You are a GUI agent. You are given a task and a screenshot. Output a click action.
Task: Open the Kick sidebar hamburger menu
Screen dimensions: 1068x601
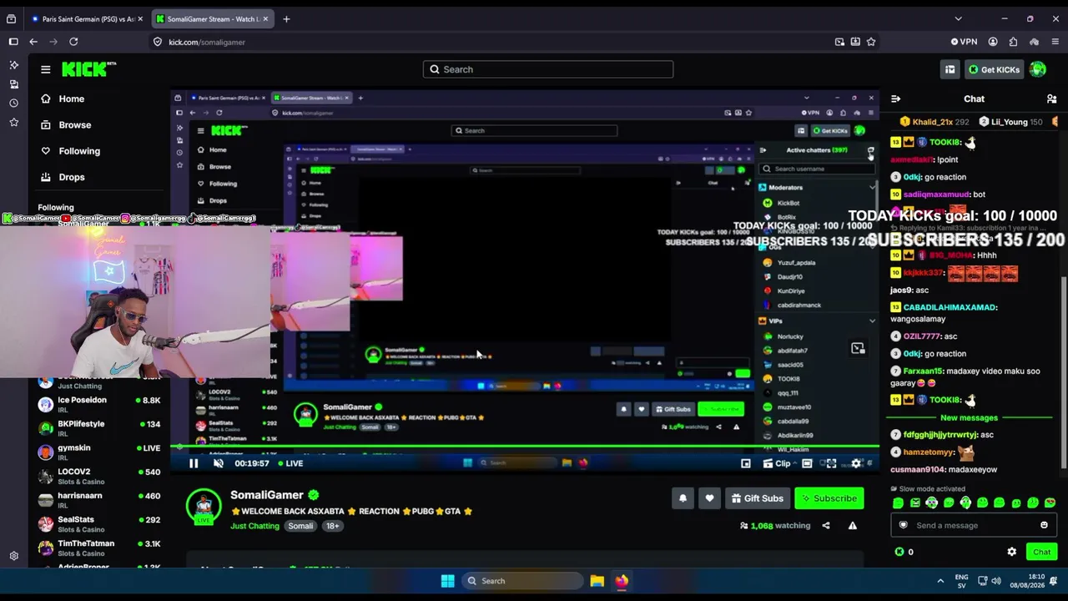(46, 69)
